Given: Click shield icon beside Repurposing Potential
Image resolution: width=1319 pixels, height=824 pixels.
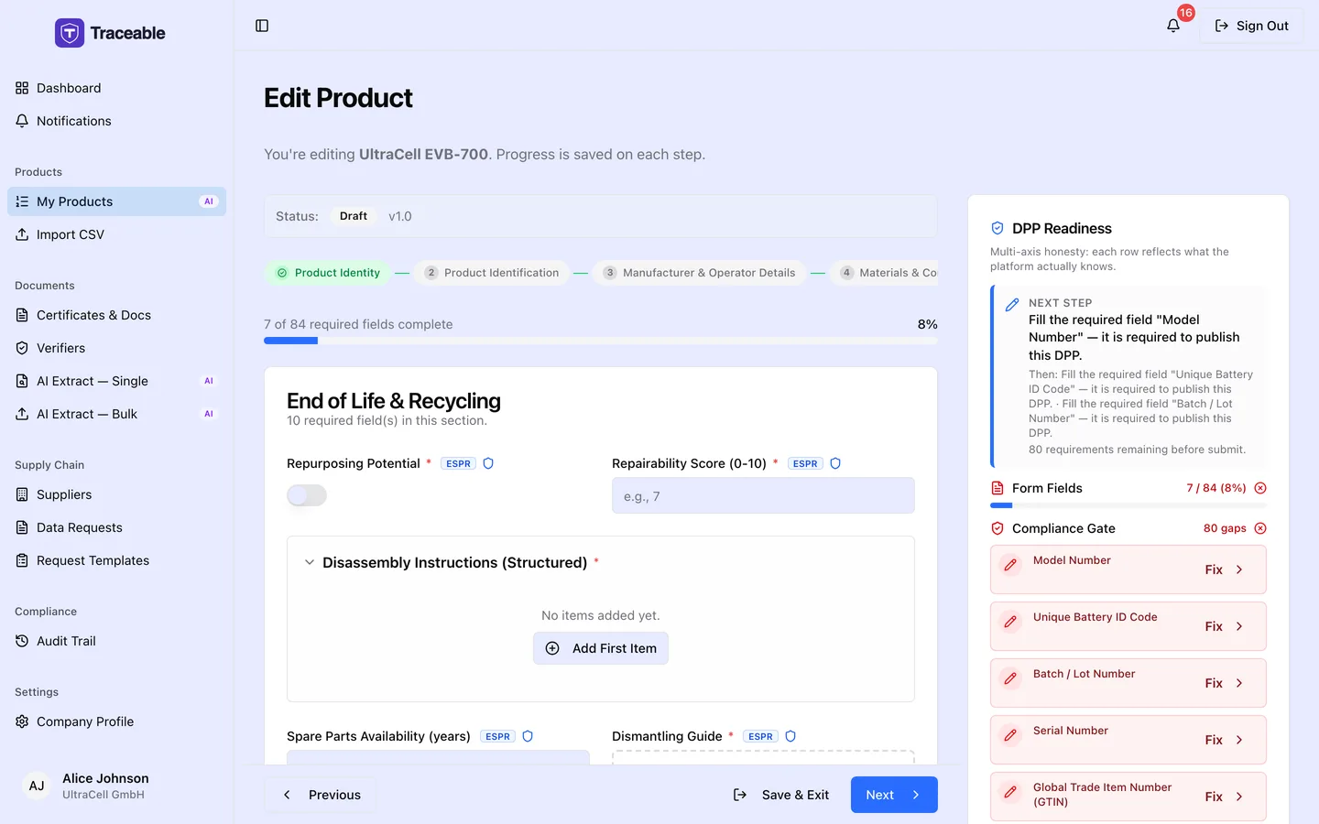Looking at the screenshot, I should tap(488, 463).
